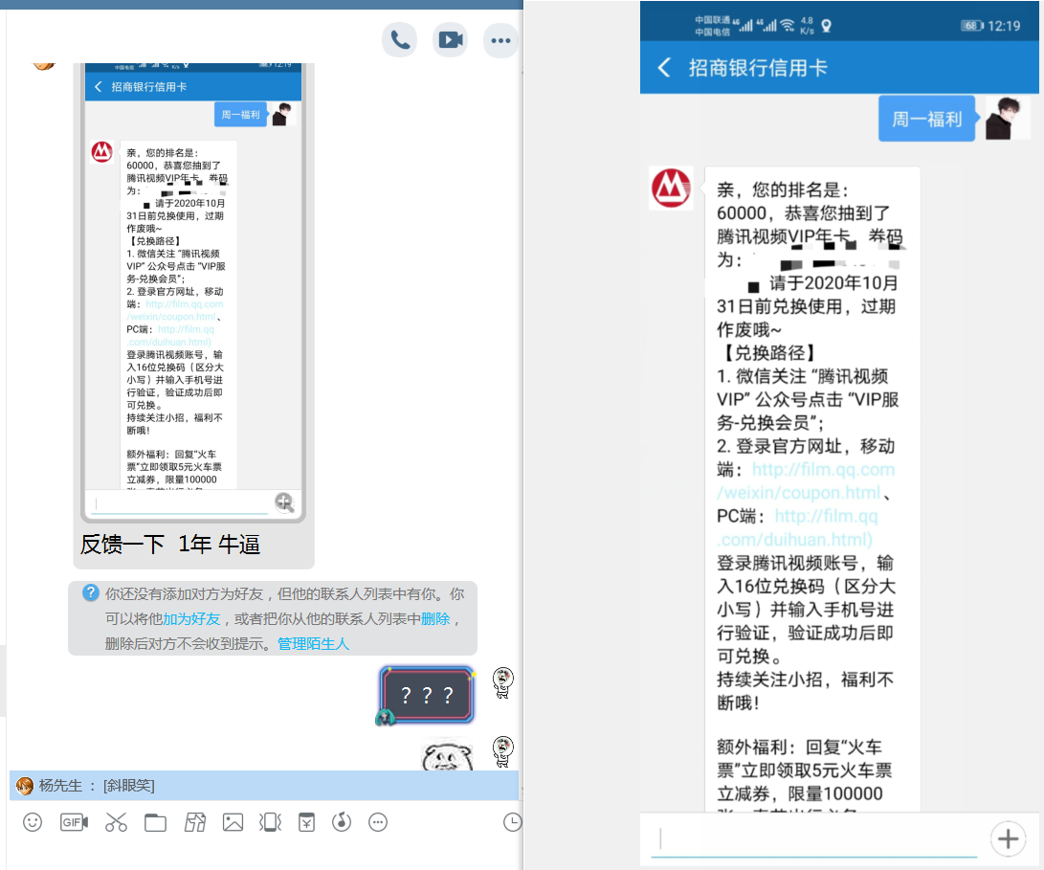This screenshot has width=1044, height=870.
Task: Insert a picture into the chat
Action: click(x=233, y=822)
